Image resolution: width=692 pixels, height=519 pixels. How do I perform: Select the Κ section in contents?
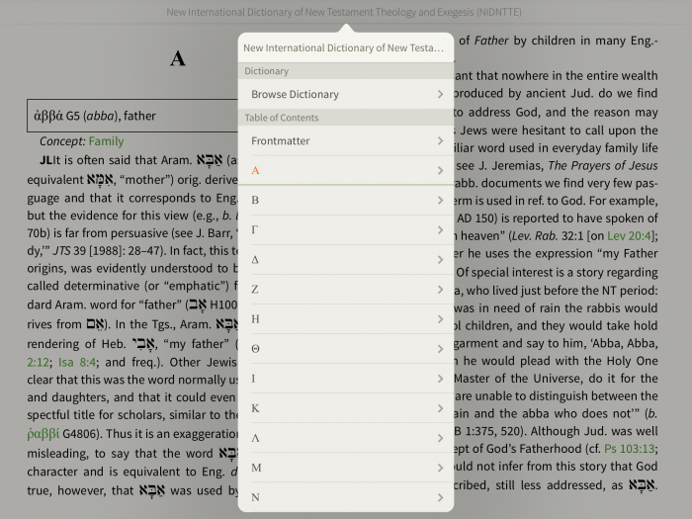click(346, 408)
